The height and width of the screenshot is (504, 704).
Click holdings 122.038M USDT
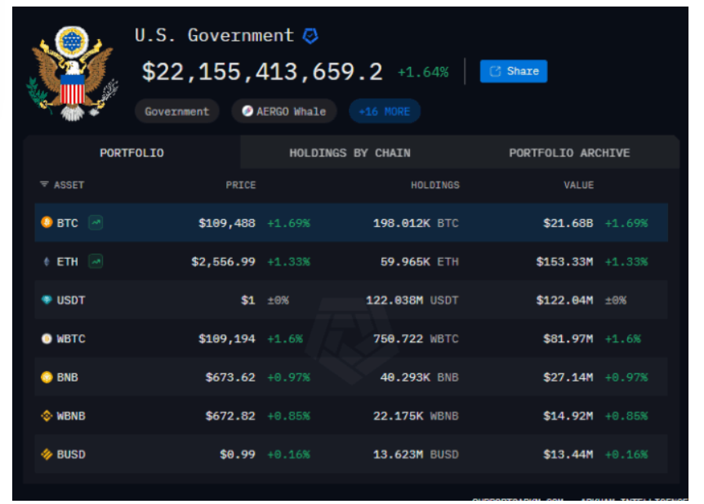(412, 300)
